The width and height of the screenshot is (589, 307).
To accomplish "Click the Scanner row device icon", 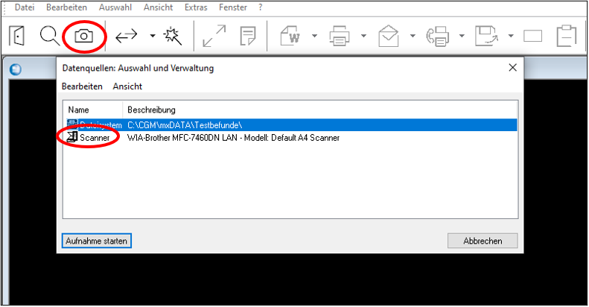I will (72, 137).
